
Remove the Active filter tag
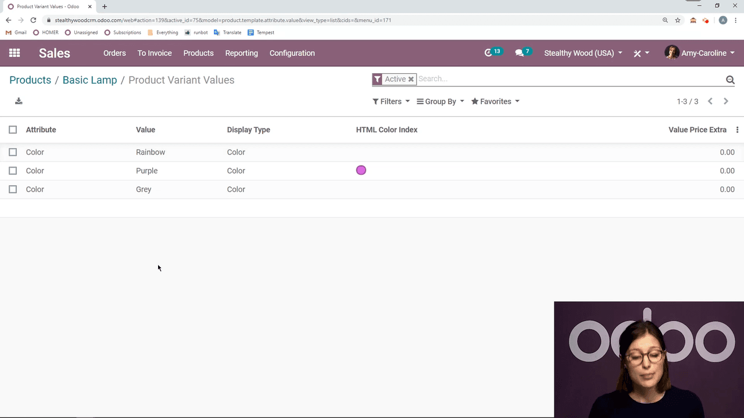point(411,79)
